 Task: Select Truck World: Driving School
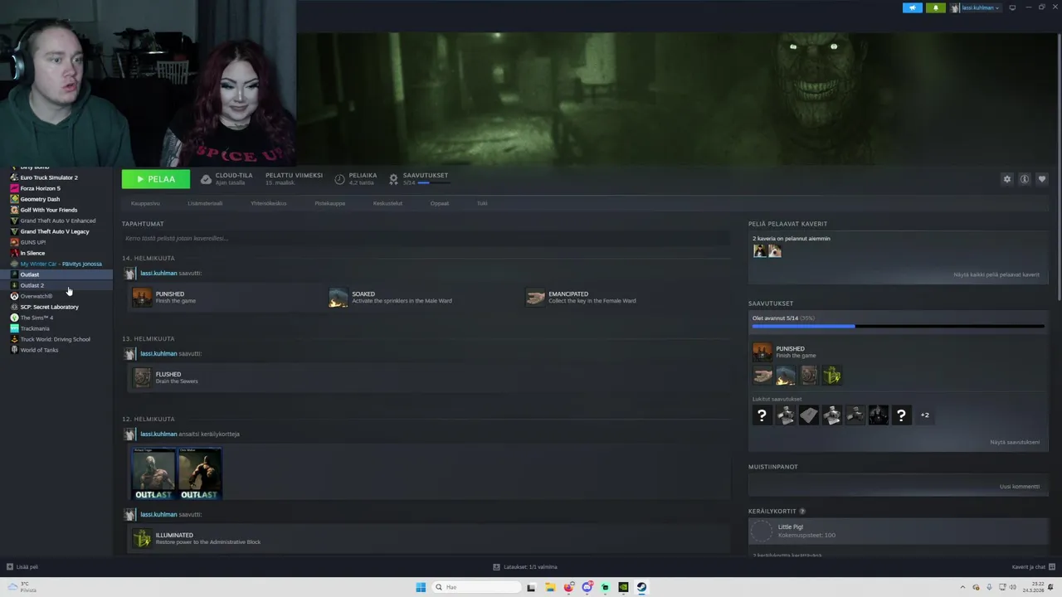(55, 339)
